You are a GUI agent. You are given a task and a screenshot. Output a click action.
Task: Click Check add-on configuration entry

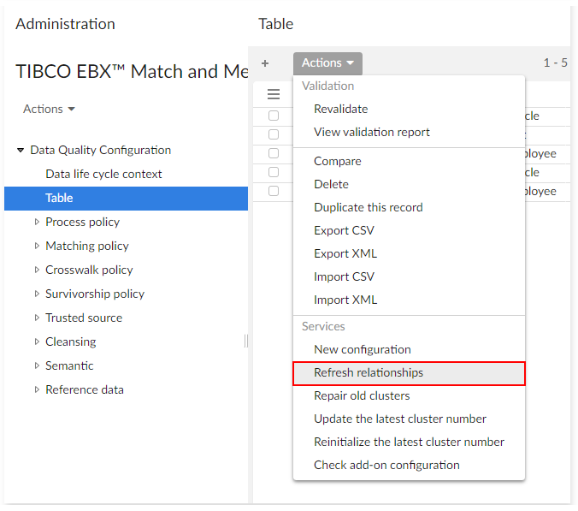pyautogui.click(x=386, y=465)
